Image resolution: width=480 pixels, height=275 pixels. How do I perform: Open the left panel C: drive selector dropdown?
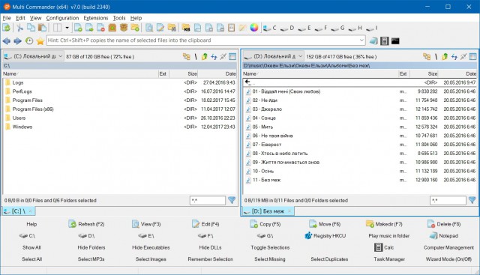tap(33, 56)
